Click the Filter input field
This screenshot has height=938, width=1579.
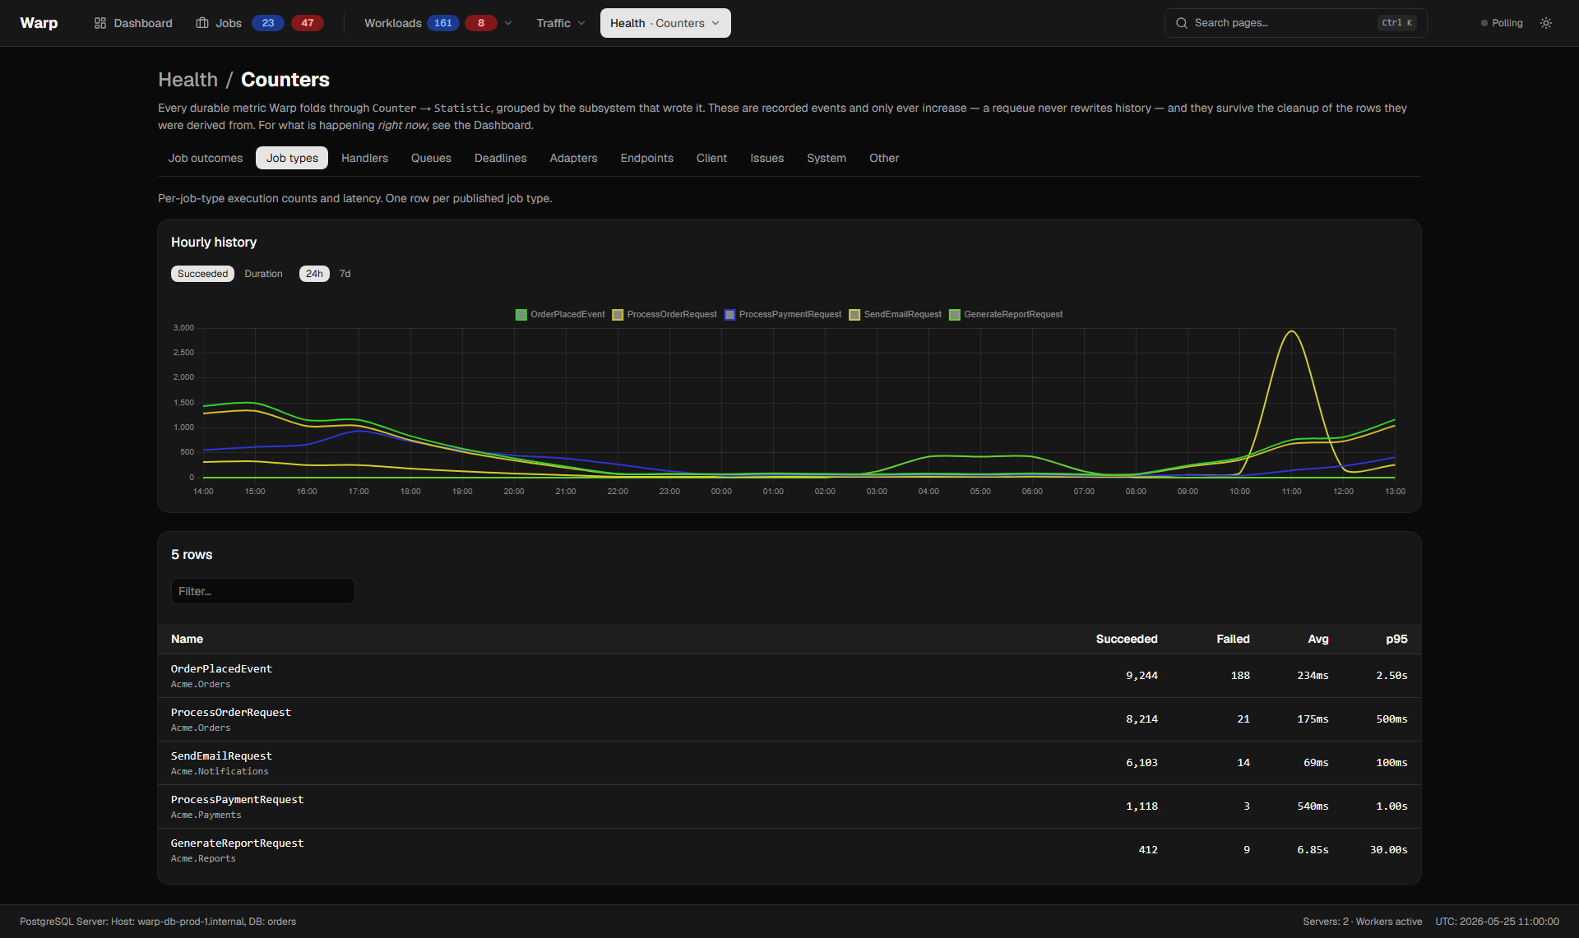pos(263,591)
